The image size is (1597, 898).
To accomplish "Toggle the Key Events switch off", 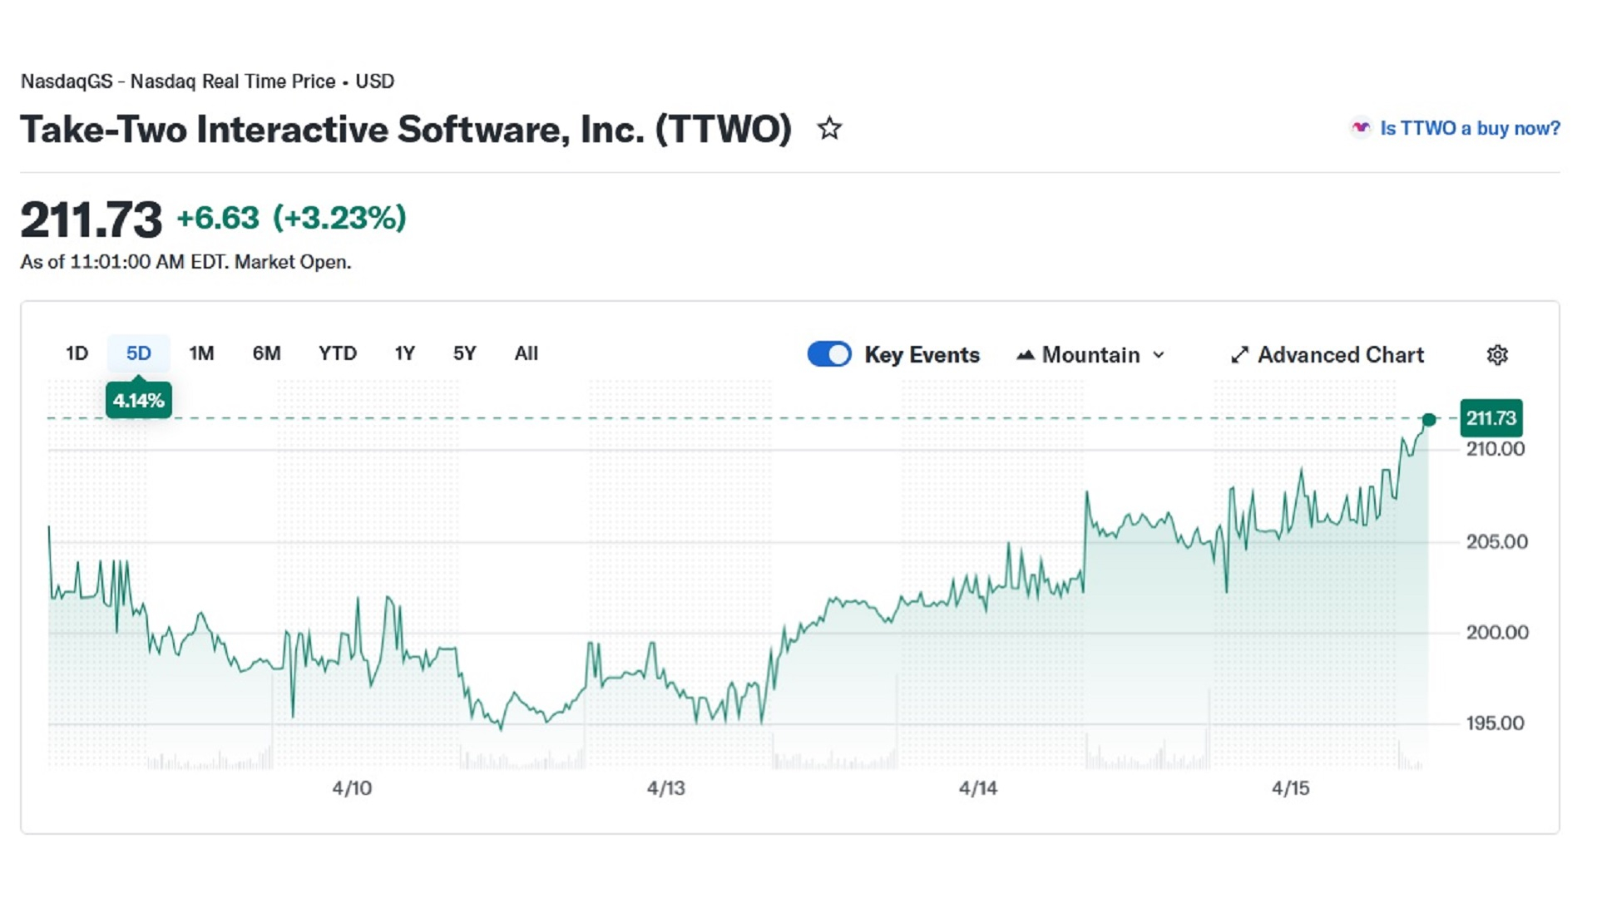I will click(829, 354).
